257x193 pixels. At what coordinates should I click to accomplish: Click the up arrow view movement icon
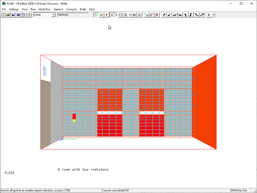[186, 15]
